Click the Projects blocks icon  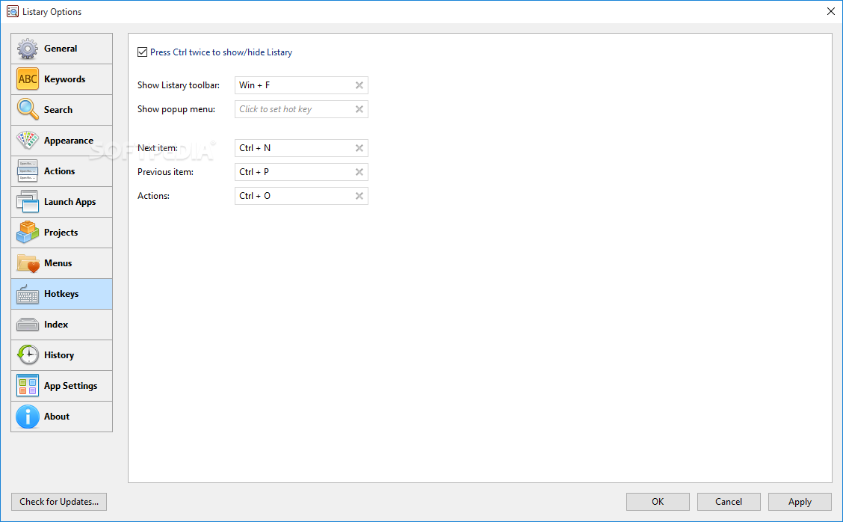point(28,233)
